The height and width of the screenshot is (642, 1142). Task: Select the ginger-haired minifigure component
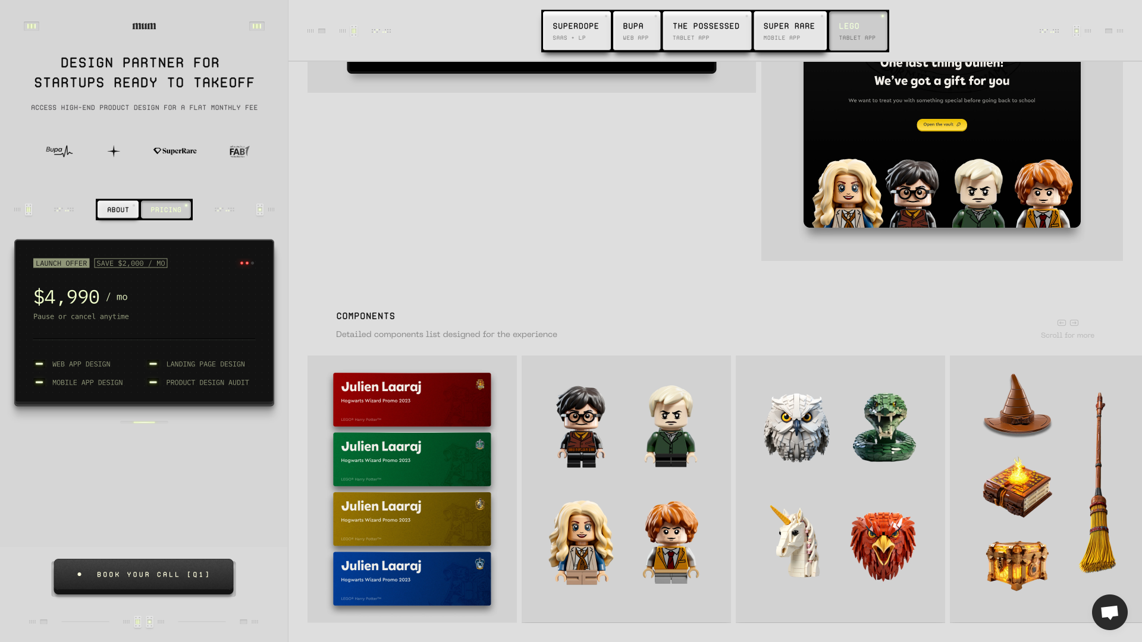pyautogui.click(x=671, y=542)
